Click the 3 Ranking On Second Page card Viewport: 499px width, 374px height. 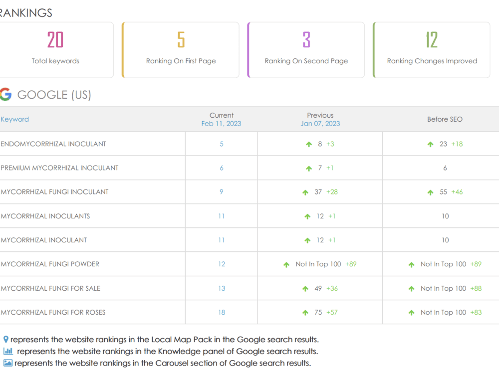(305, 49)
